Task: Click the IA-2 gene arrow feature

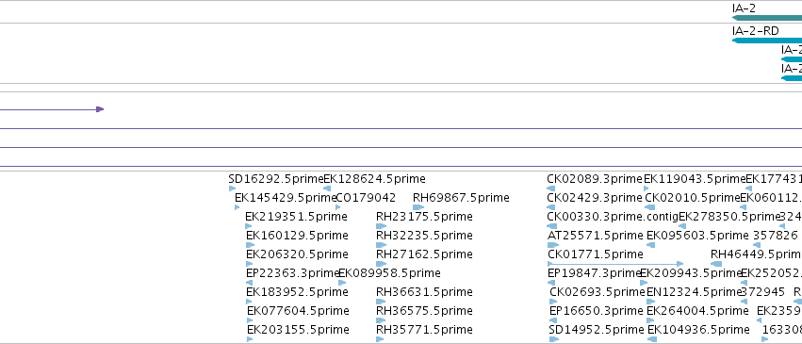Action: pyautogui.click(x=767, y=18)
